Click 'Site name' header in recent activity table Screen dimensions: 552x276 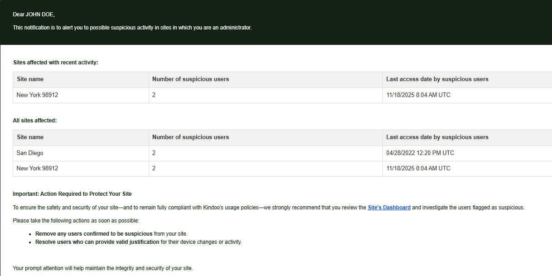pos(30,79)
